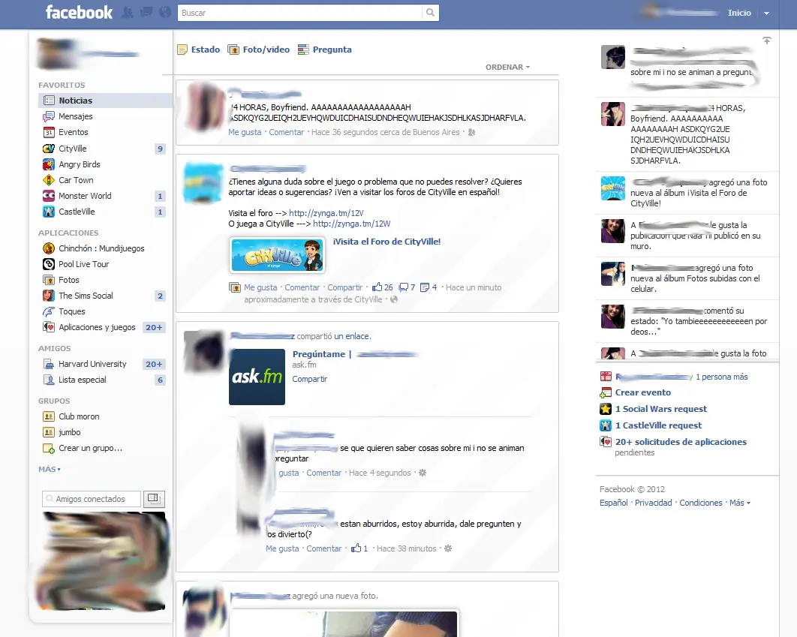Like the estoy aburrida post

[282, 548]
